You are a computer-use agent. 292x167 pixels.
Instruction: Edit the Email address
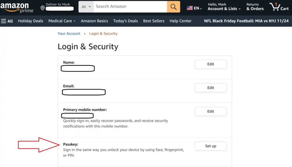(x=210, y=88)
